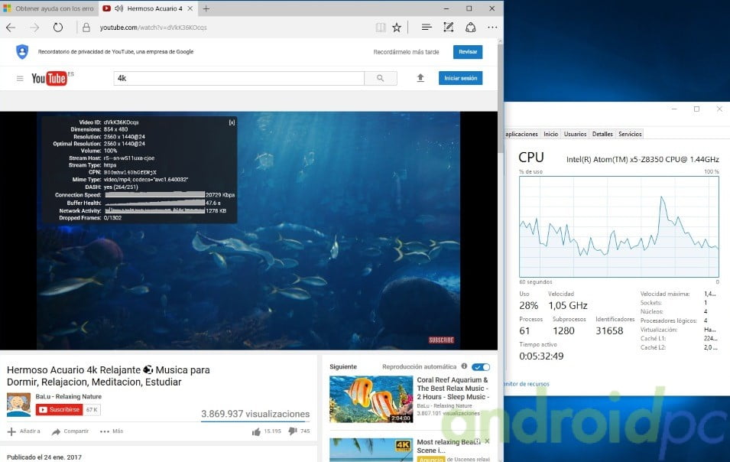Click the browser refresh icon
730x462 pixels.
[x=58, y=28]
